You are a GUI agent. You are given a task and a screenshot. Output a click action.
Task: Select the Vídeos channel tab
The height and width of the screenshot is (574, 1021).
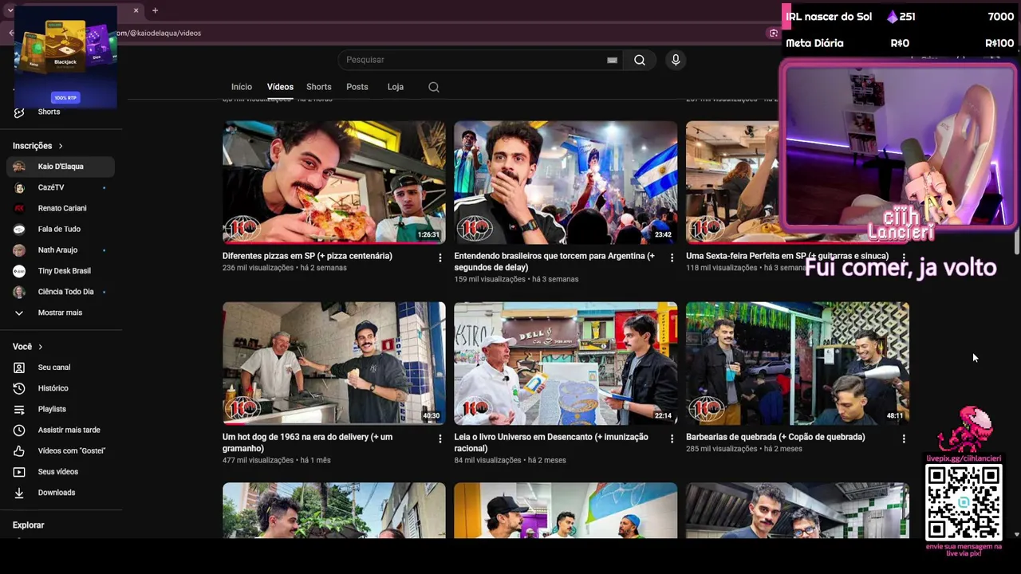pos(280,87)
